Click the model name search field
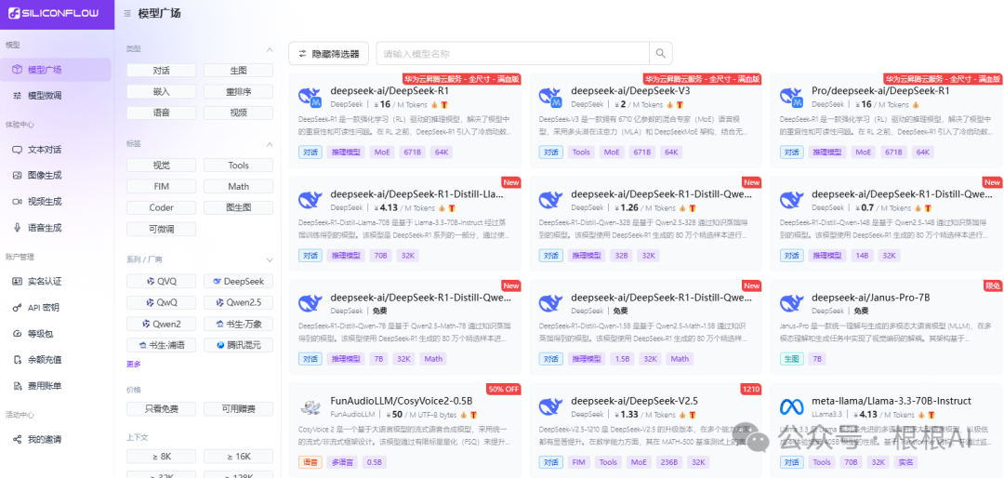Viewport: 1004px width, 478px height. pyautogui.click(x=512, y=54)
